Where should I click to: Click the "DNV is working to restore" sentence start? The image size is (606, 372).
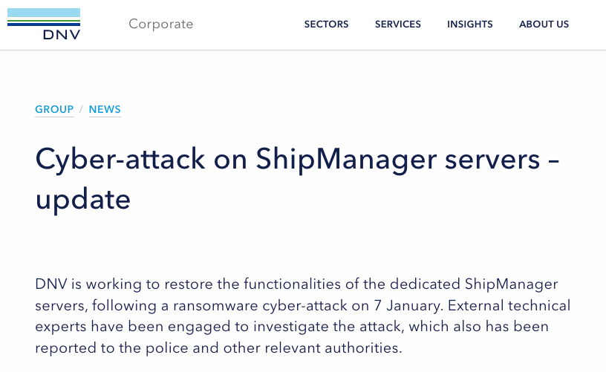click(111, 284)
